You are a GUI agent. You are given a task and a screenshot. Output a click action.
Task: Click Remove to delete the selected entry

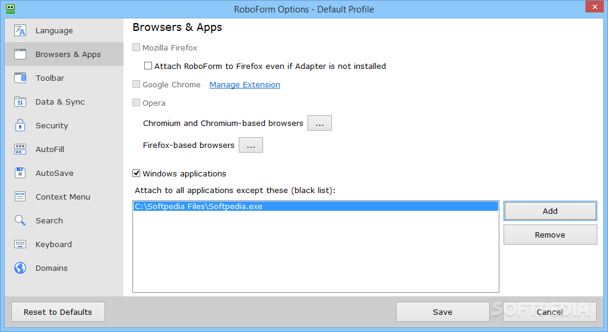[550, 235]
